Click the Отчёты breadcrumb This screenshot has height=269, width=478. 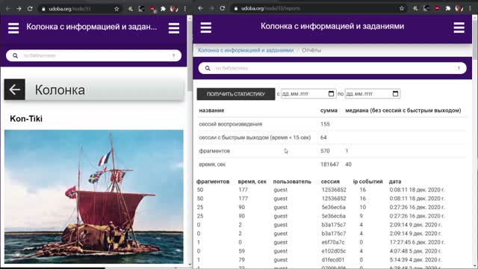click(x=311, y=50)
